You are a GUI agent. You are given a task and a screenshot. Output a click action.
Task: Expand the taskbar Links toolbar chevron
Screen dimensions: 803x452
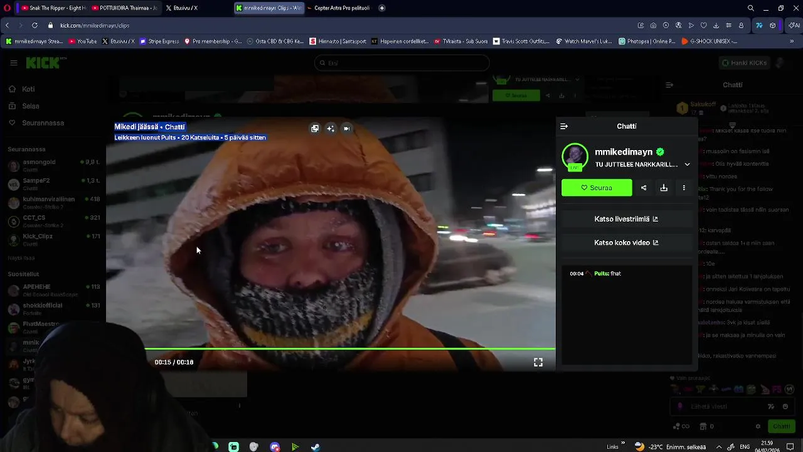pos(622,443)
